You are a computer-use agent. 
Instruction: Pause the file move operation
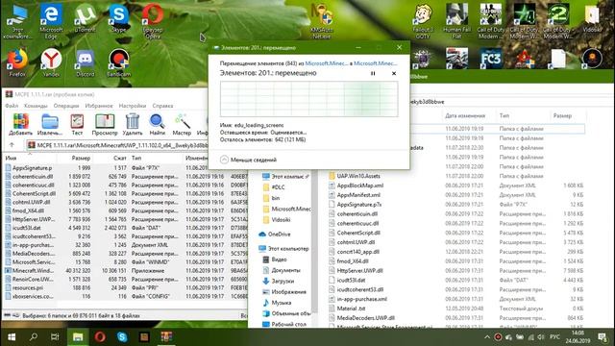[x=373, y=73]
